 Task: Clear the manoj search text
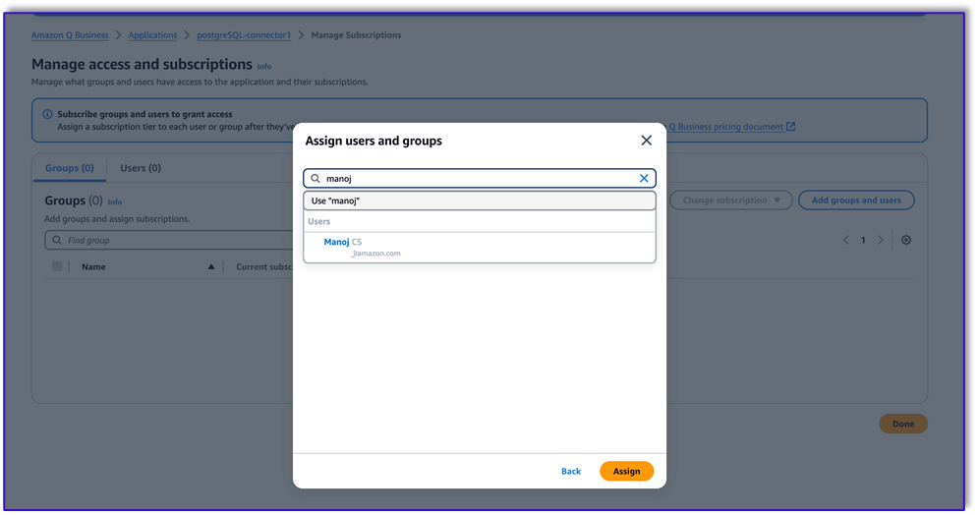tap(644, 179)
